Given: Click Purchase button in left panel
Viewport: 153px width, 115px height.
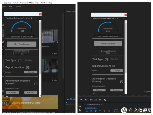Looking at the screenshot, I should (x=31, y=93).
